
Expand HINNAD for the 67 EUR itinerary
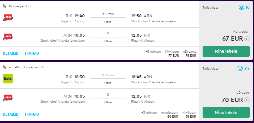coord(32,53)
